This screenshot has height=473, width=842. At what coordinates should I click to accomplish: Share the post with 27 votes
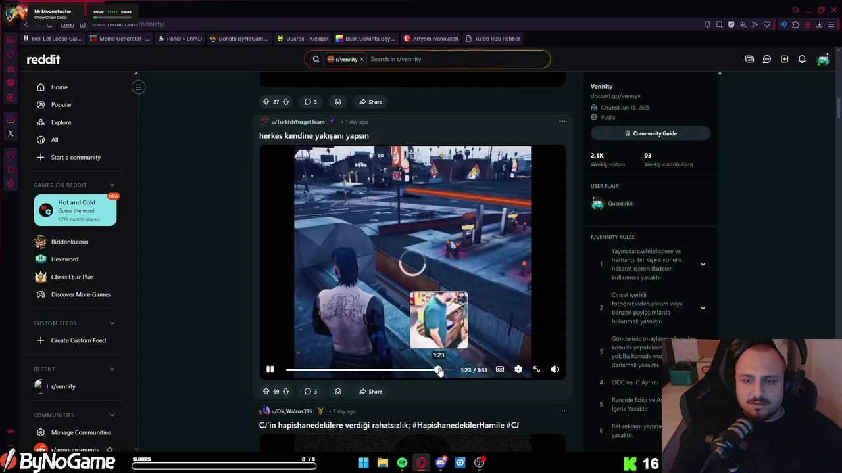click(x=370, y=102)
